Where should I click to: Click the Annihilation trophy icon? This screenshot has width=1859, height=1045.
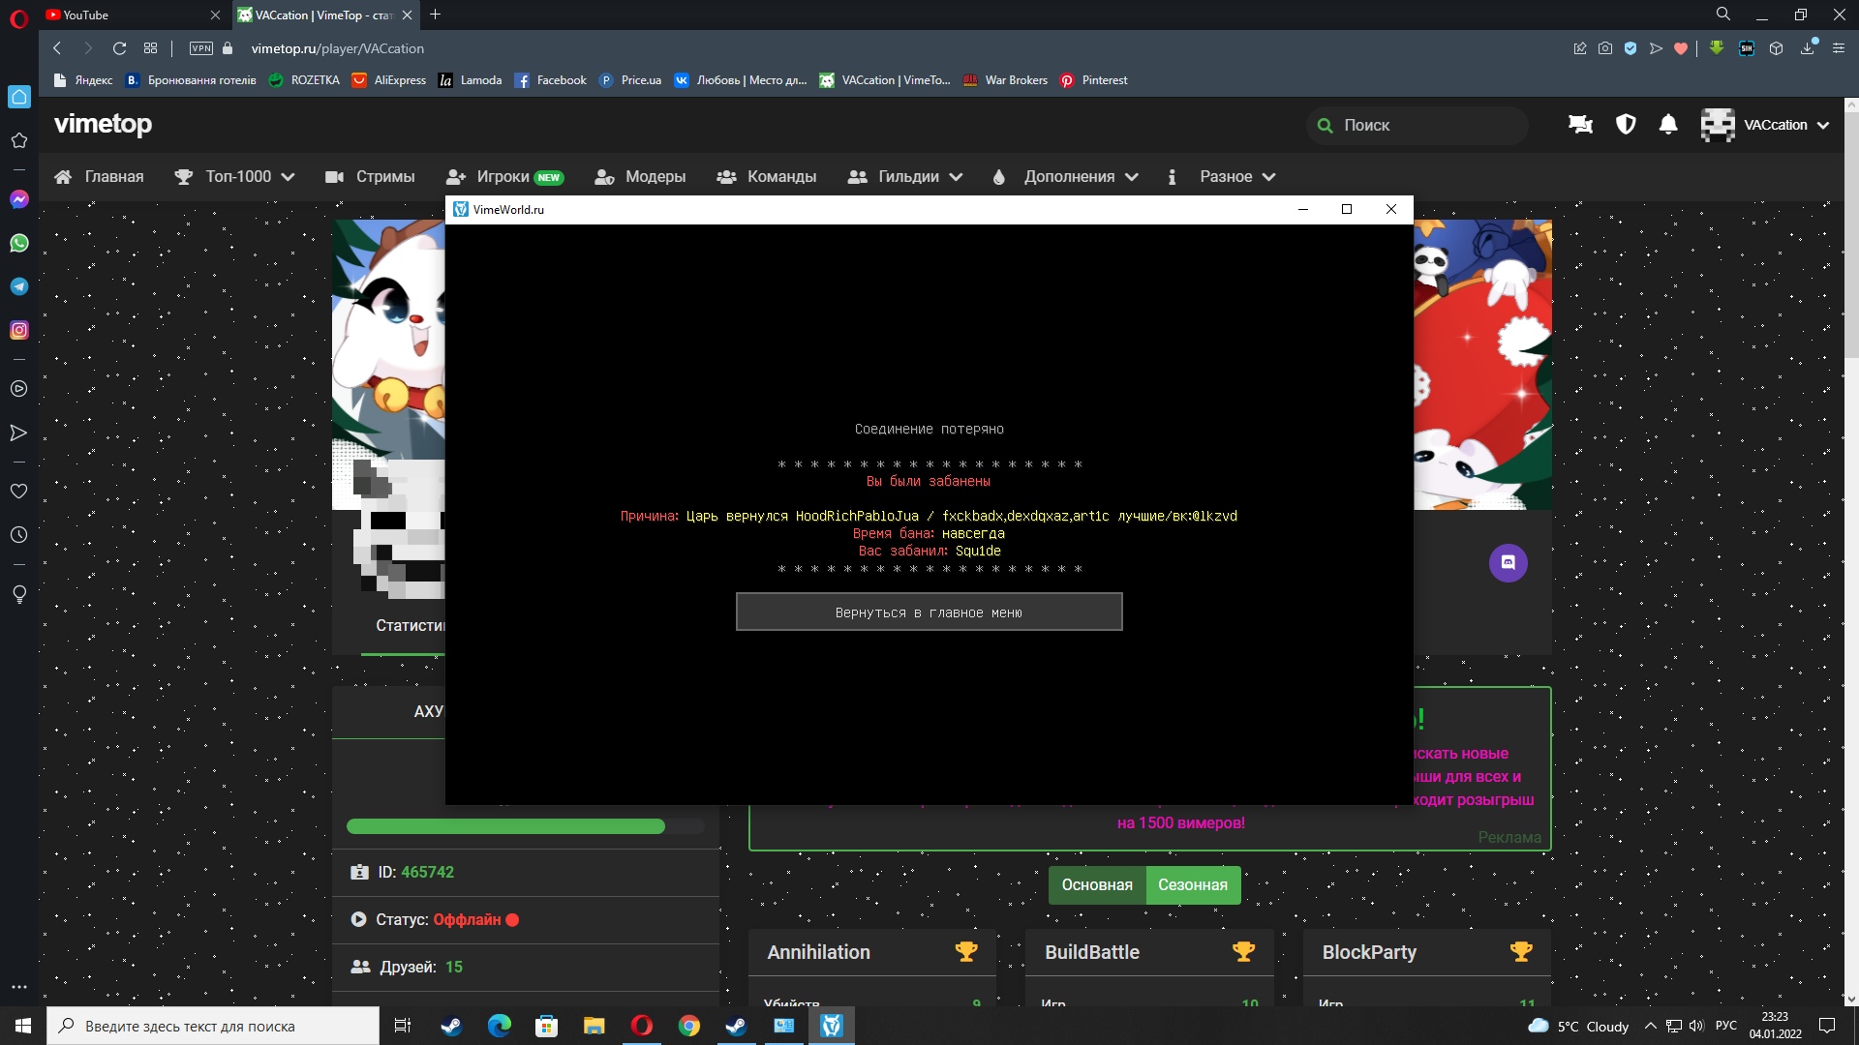point(965,952)
